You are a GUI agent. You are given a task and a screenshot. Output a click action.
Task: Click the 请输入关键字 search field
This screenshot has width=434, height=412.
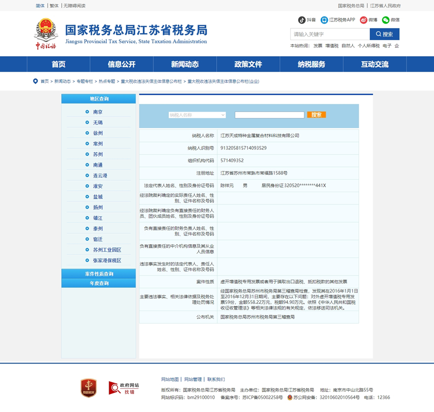click(330, 34)
